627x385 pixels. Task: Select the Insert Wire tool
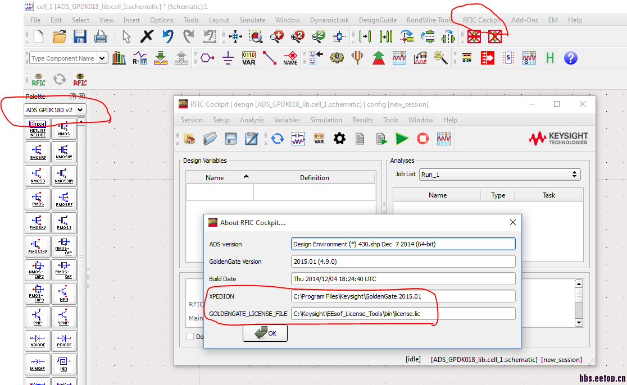270,58
